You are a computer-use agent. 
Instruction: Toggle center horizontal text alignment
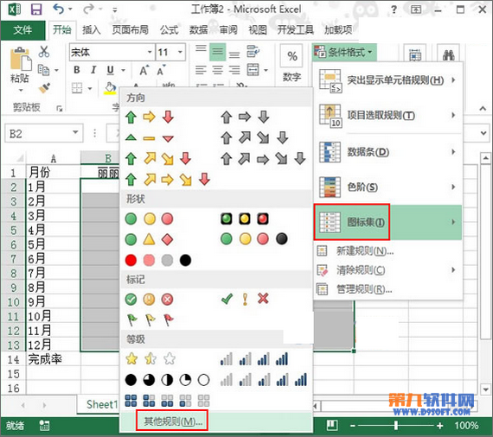(x=217, y=70)
